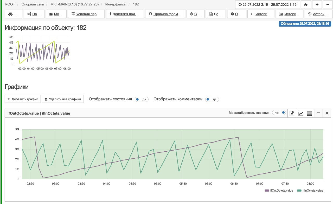Click the "Отображать состояния" label text
This screenshot has height=204, width=333.
(x=110, y=99)
